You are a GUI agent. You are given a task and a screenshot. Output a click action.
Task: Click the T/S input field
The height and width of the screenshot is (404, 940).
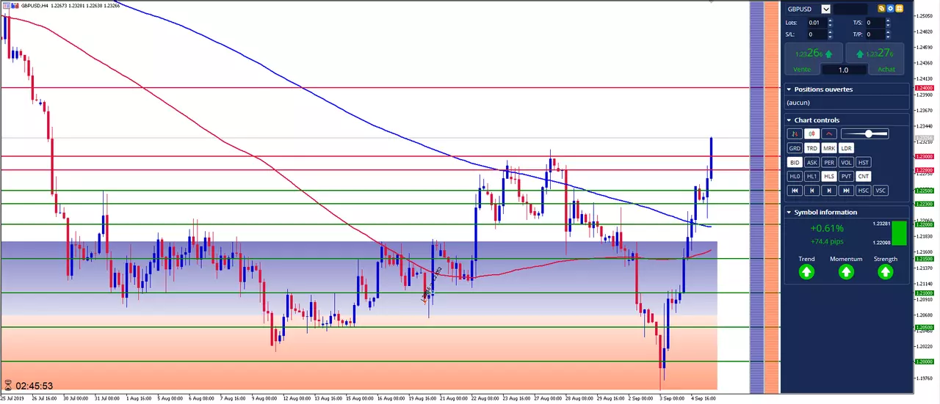click(875, 23)
